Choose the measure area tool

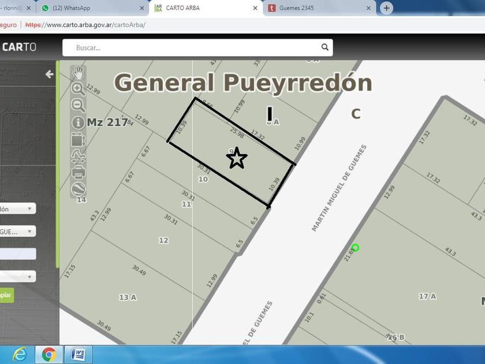79,140
